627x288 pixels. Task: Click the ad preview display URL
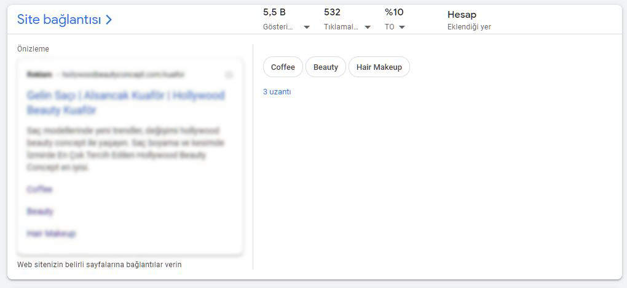[x=123, y=75]
